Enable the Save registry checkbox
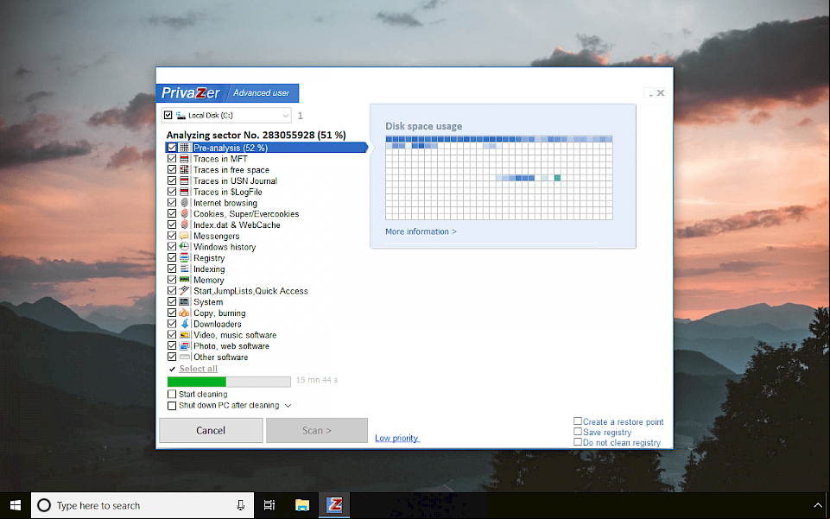 [x=578, y=432]
